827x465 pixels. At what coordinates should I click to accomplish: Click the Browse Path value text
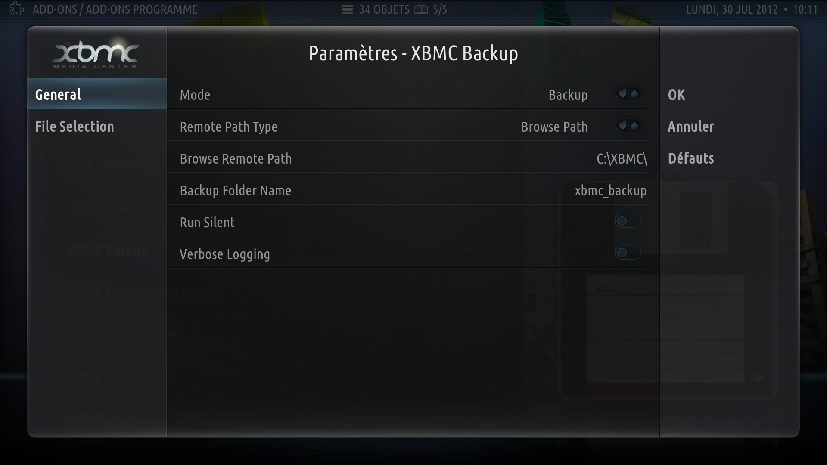click(x=554, y=127)
